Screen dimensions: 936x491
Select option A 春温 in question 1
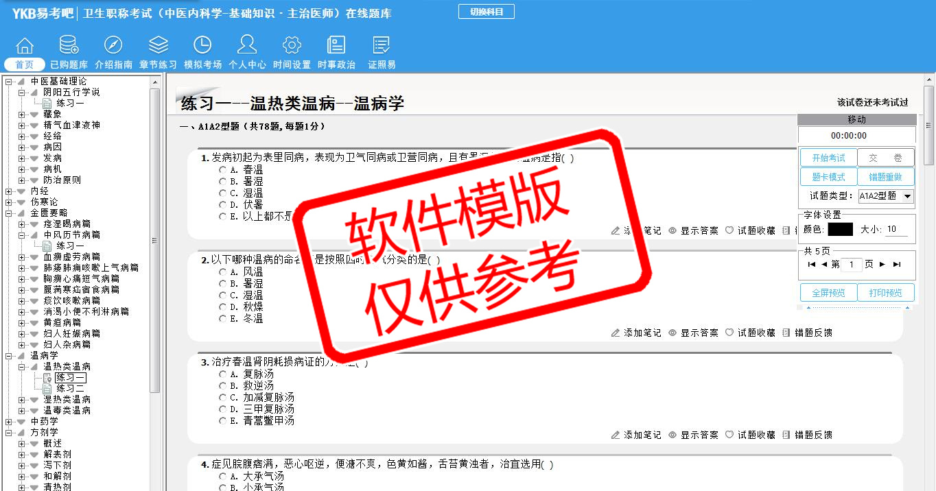coord(223,169)
